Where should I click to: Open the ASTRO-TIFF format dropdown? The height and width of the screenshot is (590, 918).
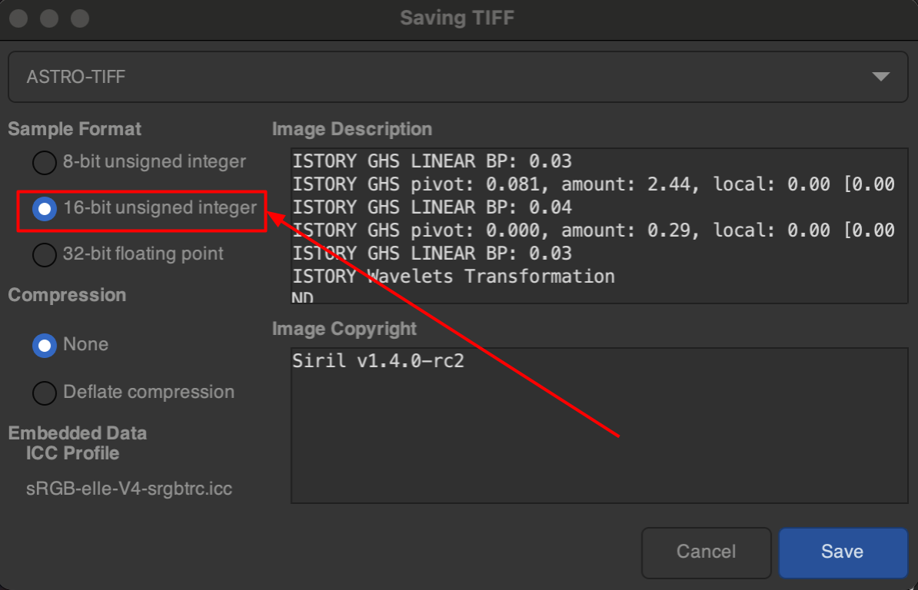point(457,77)
